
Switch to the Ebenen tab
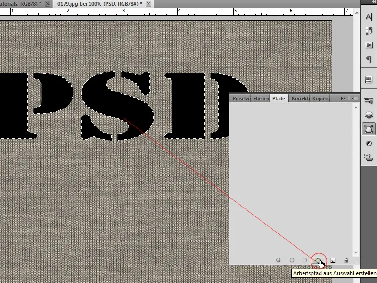click(260, 99)
